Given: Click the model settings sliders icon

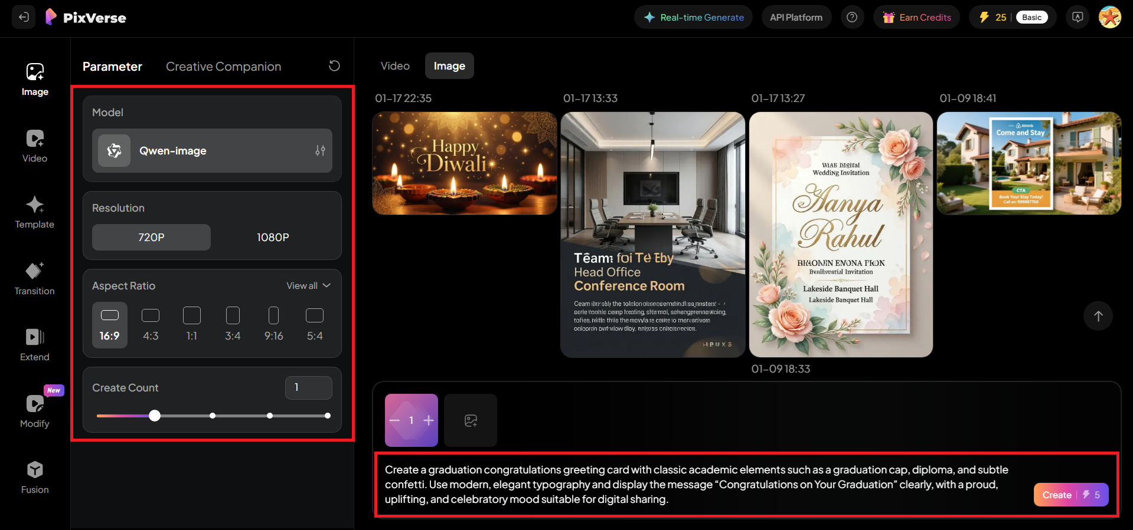Looking at the screenshot, I should click(x=320, y=151).
